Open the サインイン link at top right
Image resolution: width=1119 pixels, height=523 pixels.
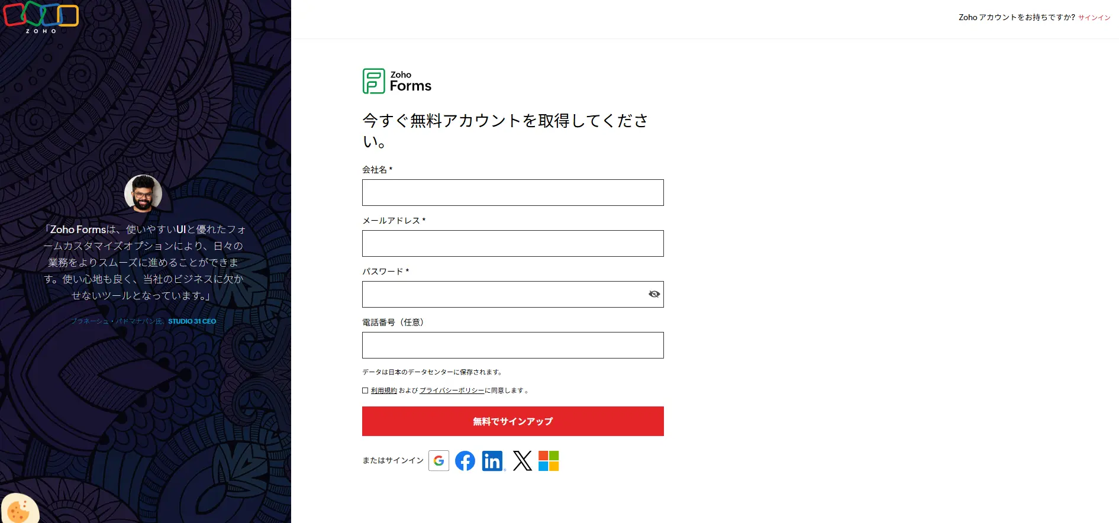[1094, 18]
